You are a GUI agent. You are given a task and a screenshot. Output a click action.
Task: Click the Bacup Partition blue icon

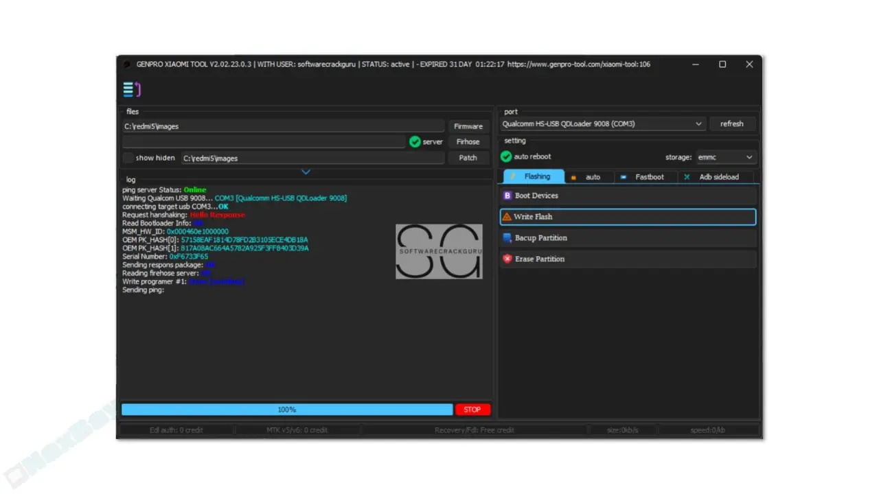click(507, 238)
